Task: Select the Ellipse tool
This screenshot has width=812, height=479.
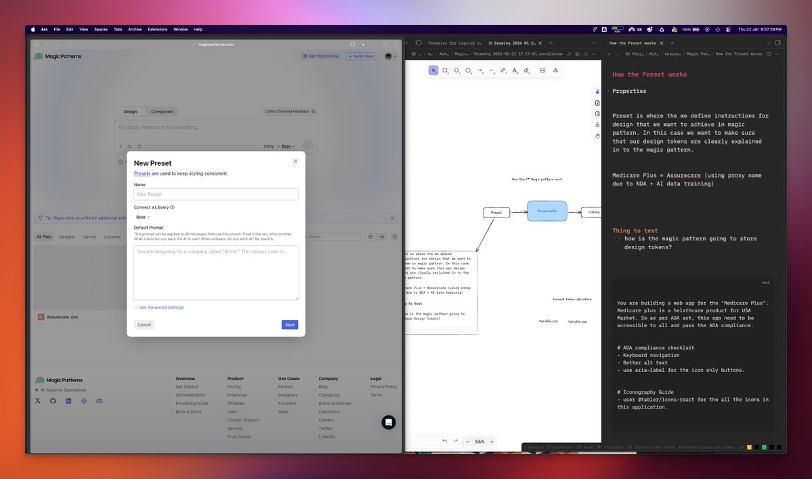Action: point(468,70)
